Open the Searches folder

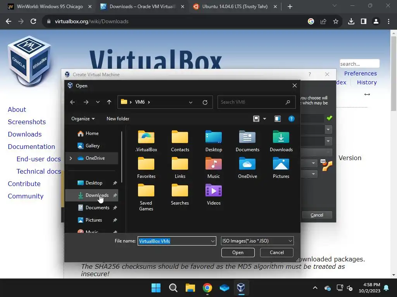(180, 195)
